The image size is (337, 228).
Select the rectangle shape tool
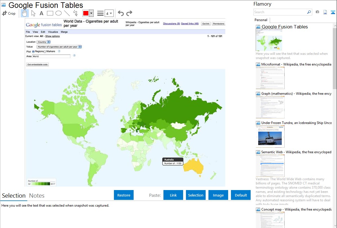(50, 13)
